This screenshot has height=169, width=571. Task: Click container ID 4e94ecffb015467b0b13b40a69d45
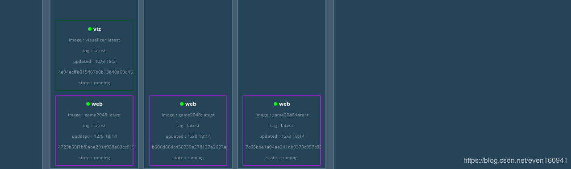click(96, 72)
